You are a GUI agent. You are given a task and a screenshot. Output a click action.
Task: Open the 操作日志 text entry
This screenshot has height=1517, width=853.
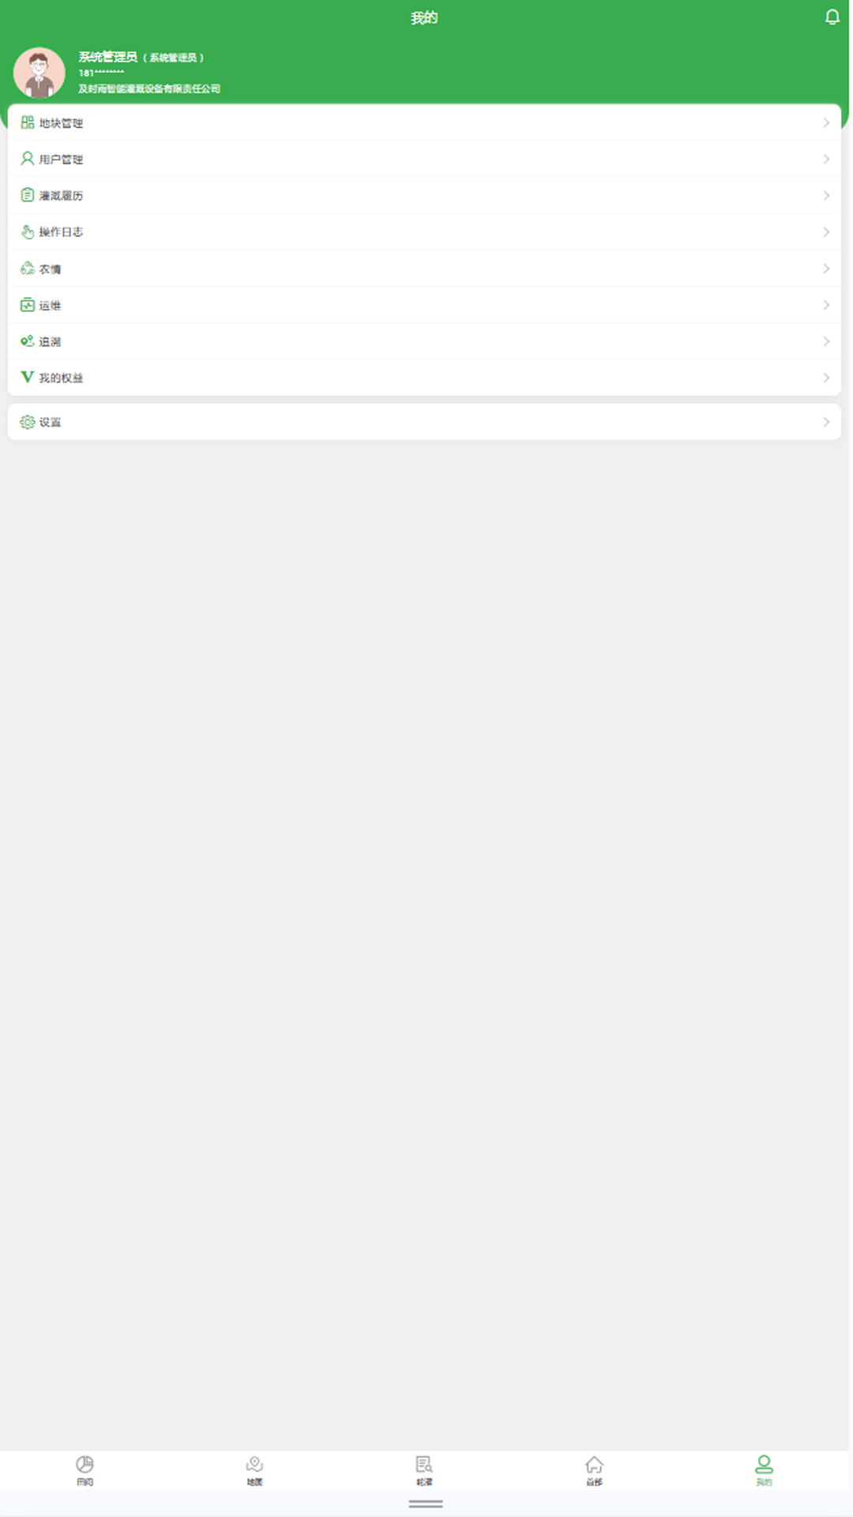tap(61, 232)
